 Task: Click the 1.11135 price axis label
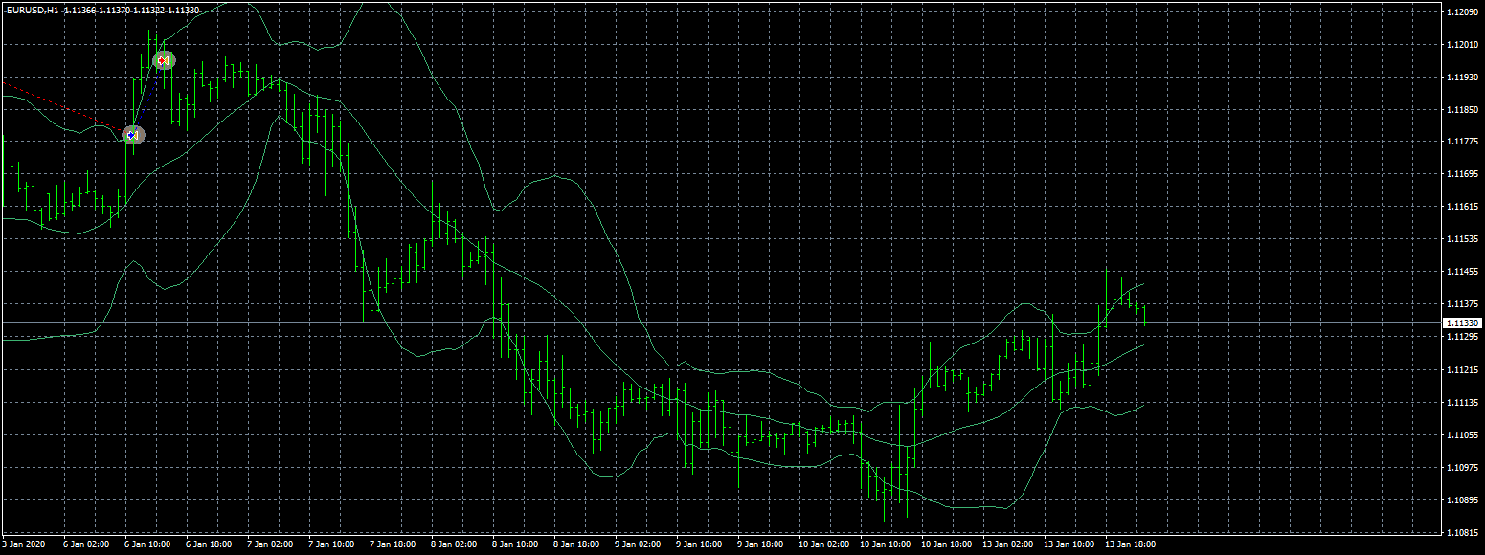tap(1463, 403)
